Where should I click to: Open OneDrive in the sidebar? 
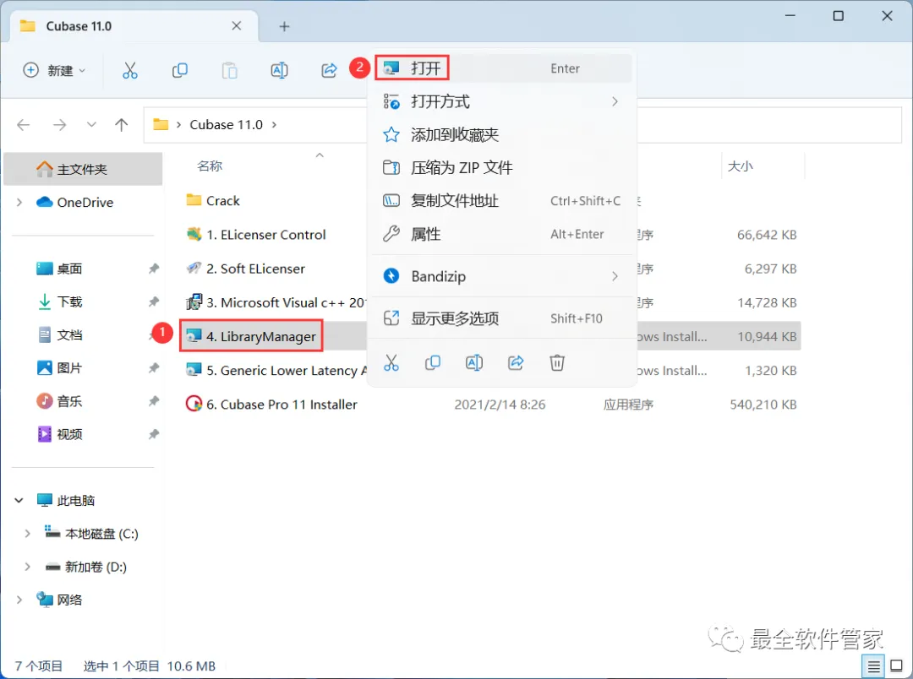click(85, 203)
